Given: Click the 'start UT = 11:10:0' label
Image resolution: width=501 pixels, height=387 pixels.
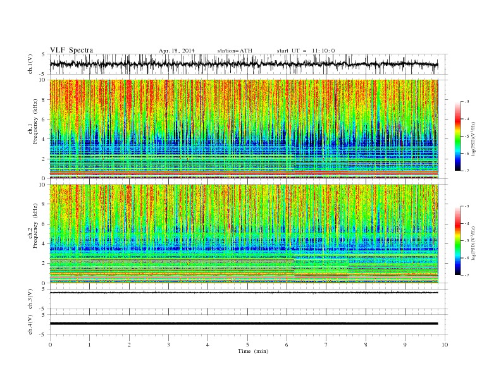Looking at the screenshot, I should [306, 51].
